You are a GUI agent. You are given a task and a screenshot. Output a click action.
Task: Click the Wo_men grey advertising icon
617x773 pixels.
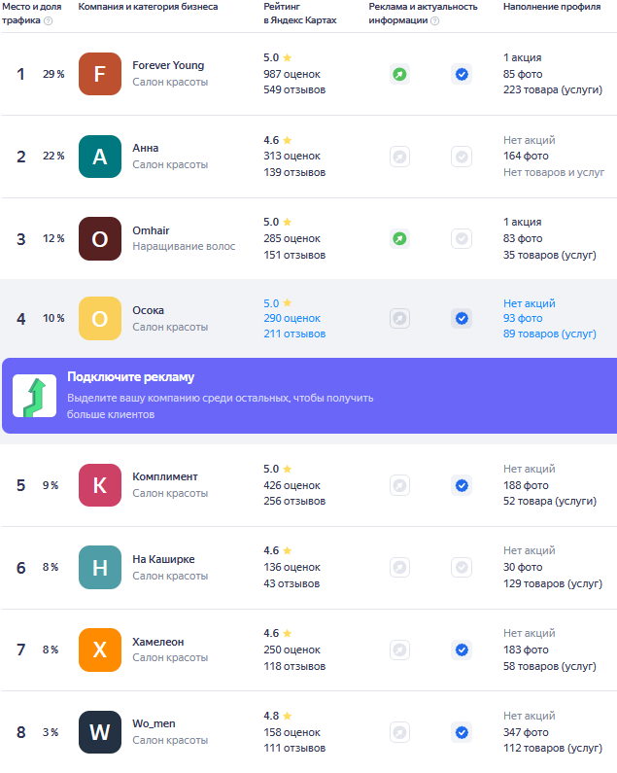pos(399,732)
